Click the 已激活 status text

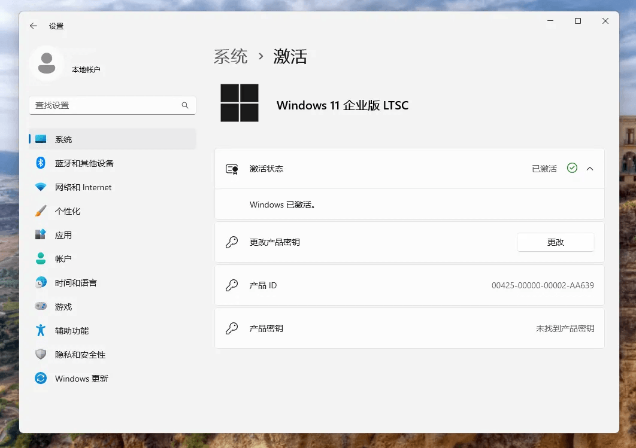tap(544, 169)
